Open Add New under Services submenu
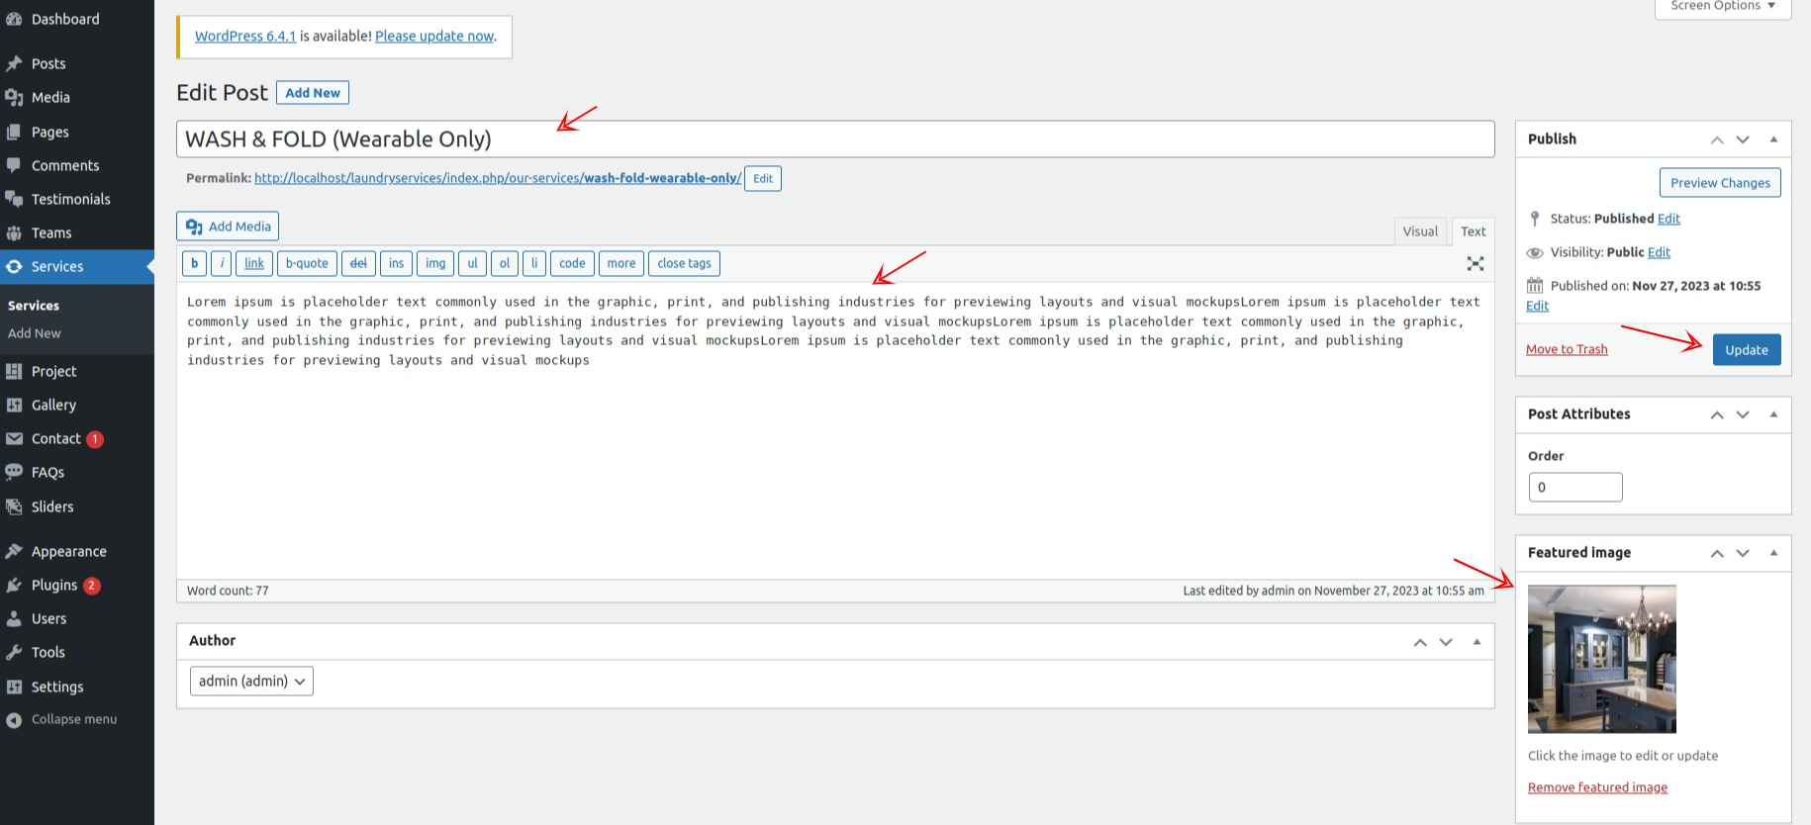The image size is (1811, 825). coord(35,333)
